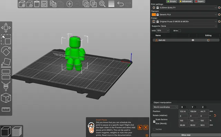Close the Insert Pause hint notification
This screenshot has height=137, width=221.
146,127
